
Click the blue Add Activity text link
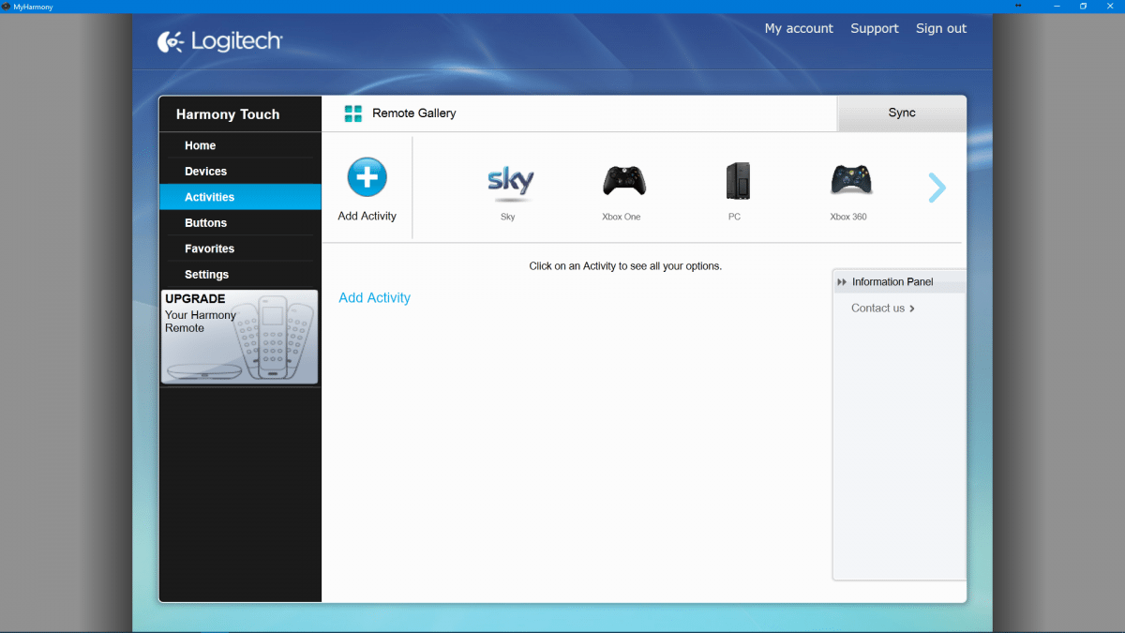click(x=374, y=298)
